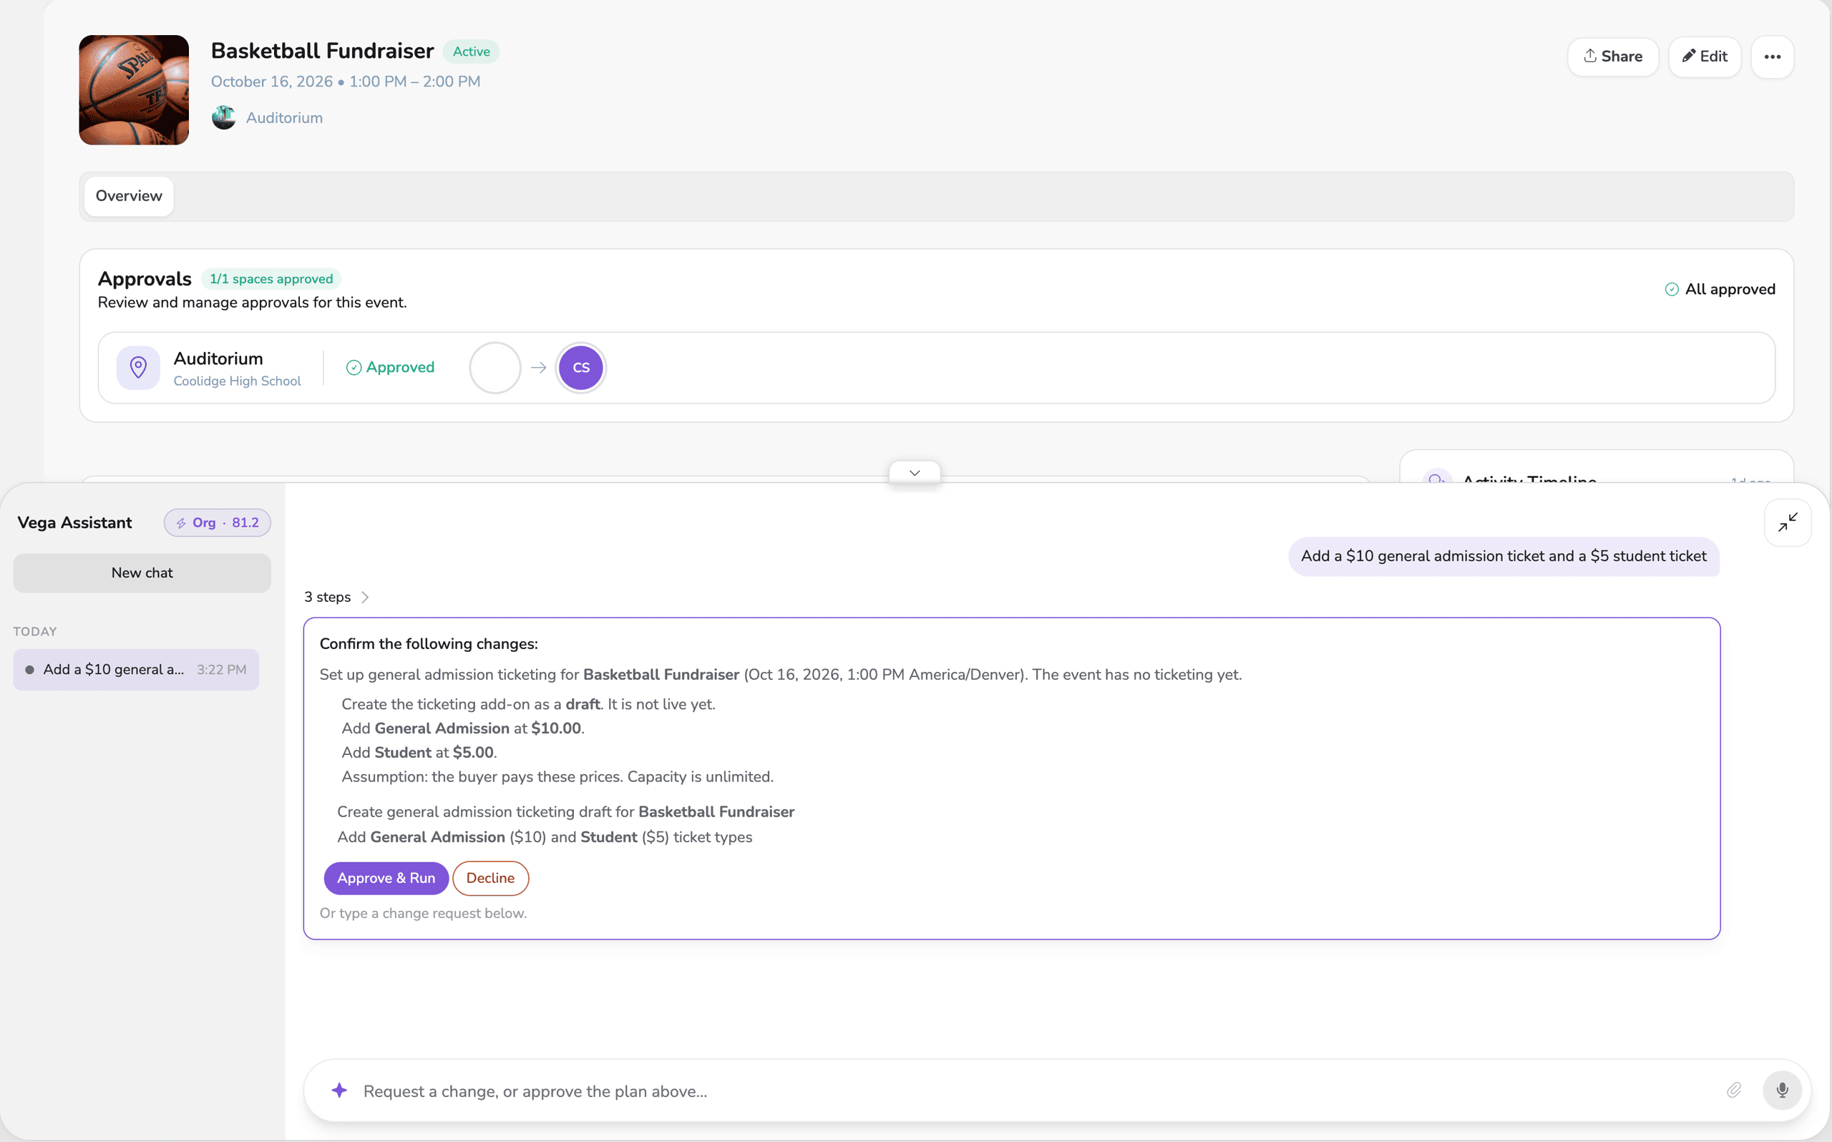Click the 'Confirm the following changes:' heading

(428, 644)
